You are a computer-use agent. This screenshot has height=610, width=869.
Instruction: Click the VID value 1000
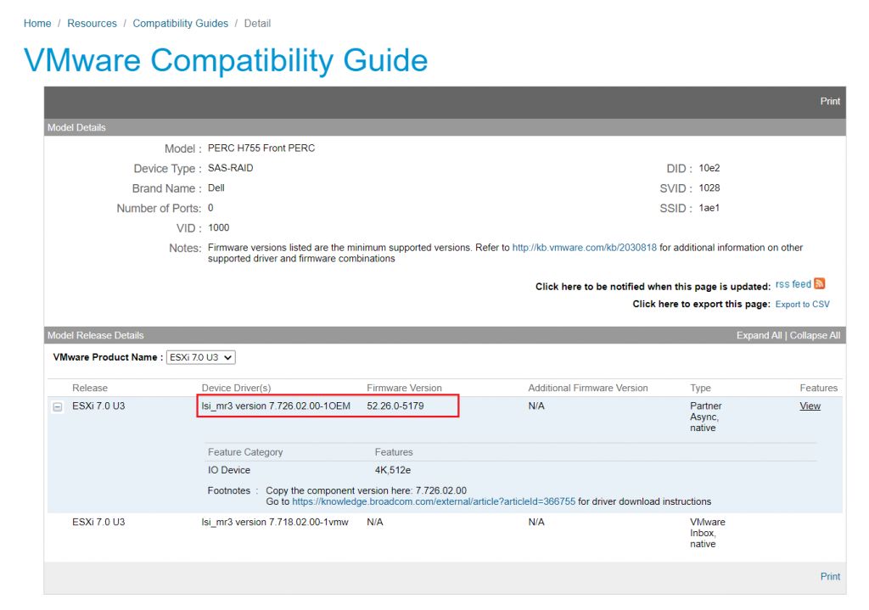tap(218, 227)
